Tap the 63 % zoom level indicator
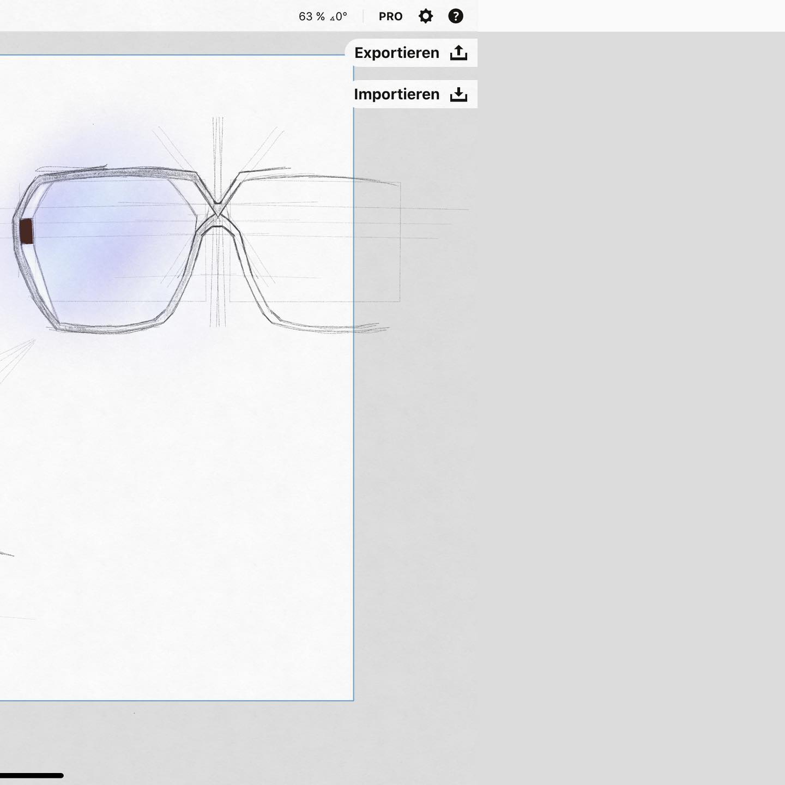This screenshot has width=785, height=785. pos(311,16)
